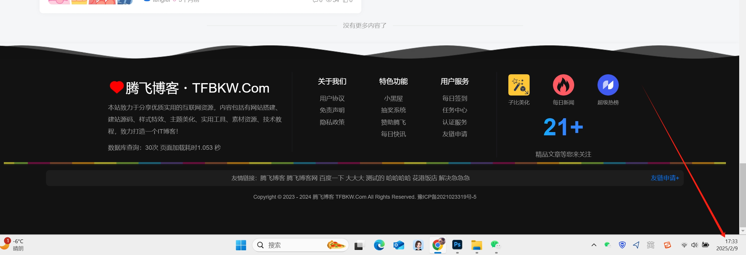Screen dimensions: 746x255
Task: Click the taskbar 搜索 search box
Action: (301, 245)
